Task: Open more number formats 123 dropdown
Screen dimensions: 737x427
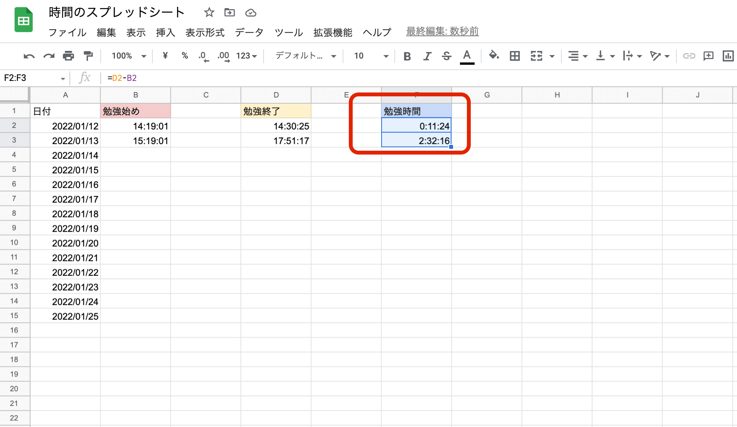Action: pos(247,56)
